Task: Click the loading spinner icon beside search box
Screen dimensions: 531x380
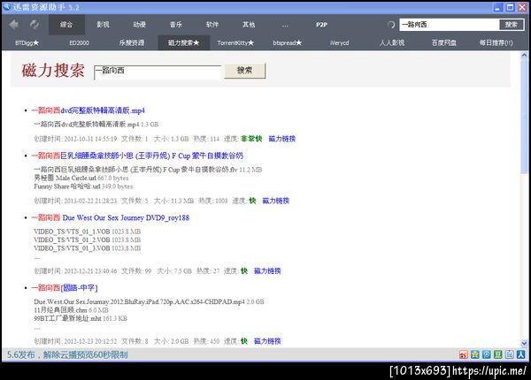Action: click(391, 25)
